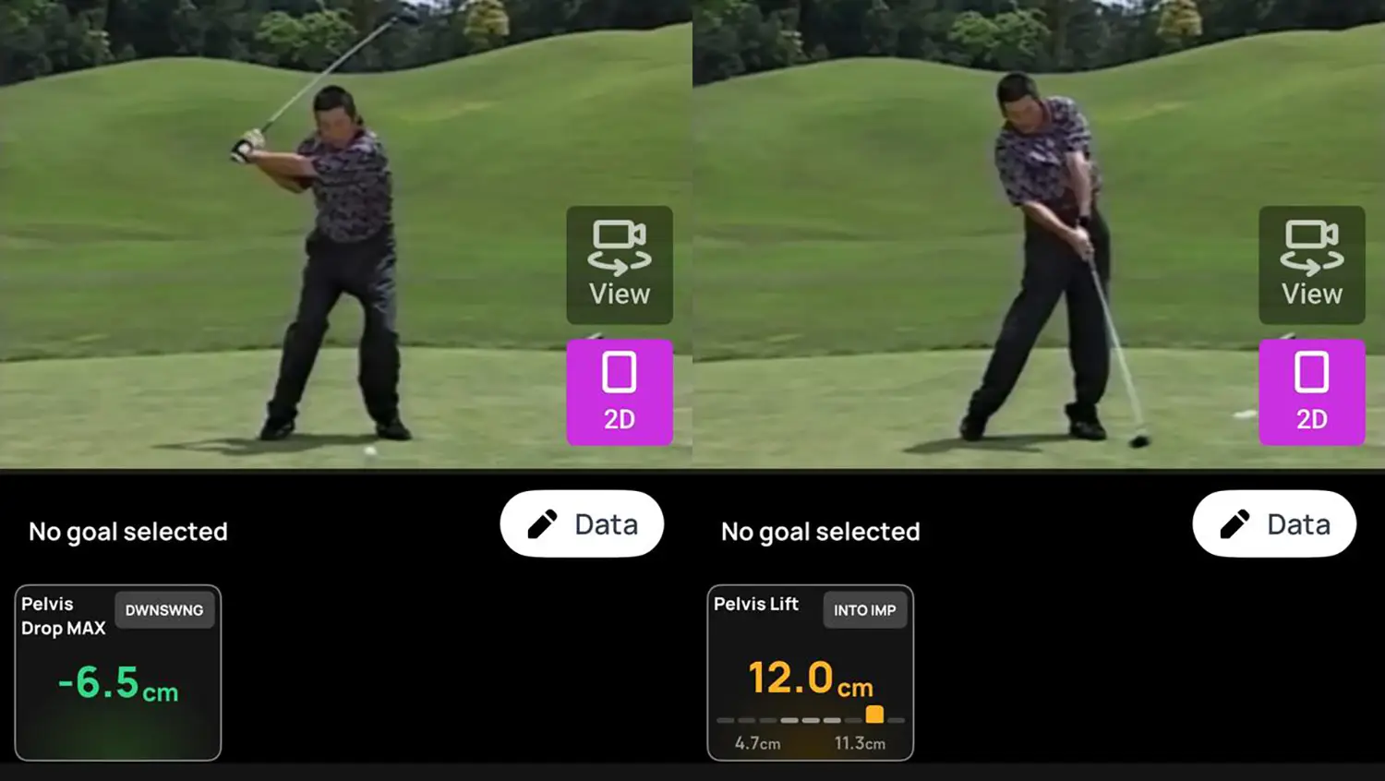The width and height of the screenshot is (1385, 781).
Task: Click the green -6.5 cm value
Action: pyautogui.click(x=118, y=684)
